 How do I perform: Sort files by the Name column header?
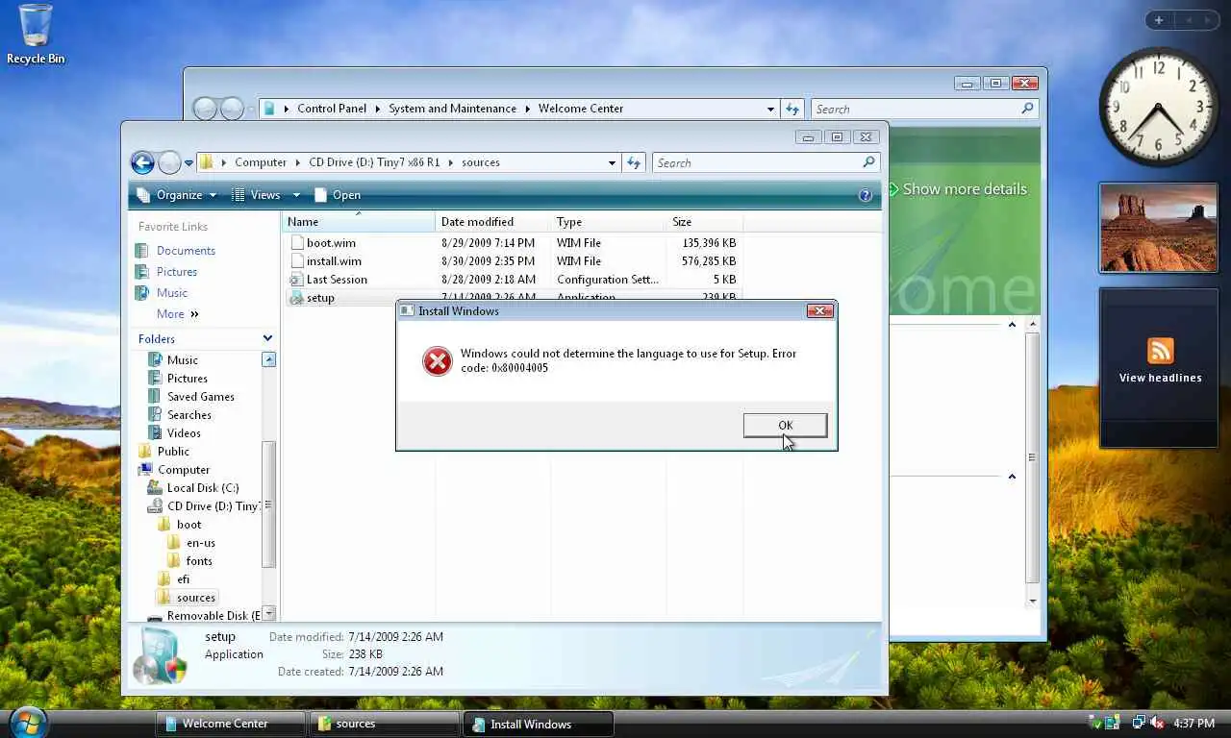pyautogui.click(x=358, y=222)
